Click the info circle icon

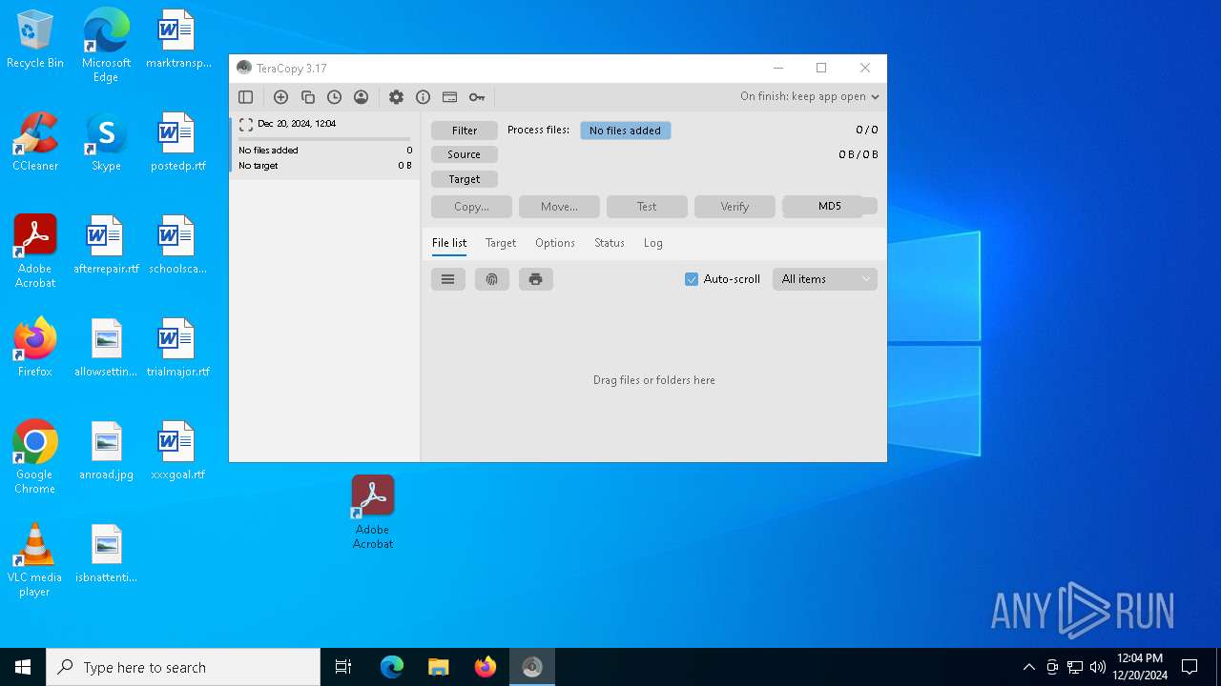[423, 97]
